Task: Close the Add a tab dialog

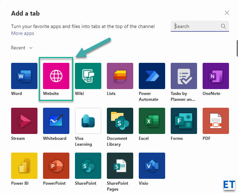Action: [227, 13]
